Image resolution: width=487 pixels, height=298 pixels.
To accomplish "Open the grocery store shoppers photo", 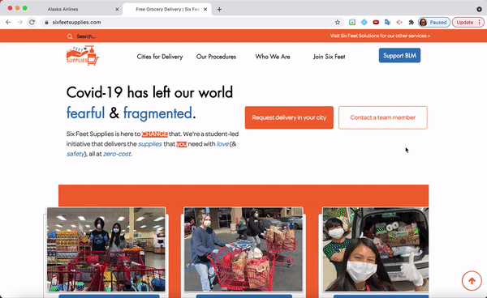I will click(106, 249).
